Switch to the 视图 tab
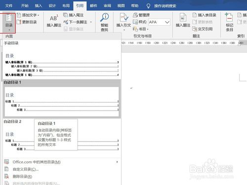The image size is (247, 185). (121, 6)
